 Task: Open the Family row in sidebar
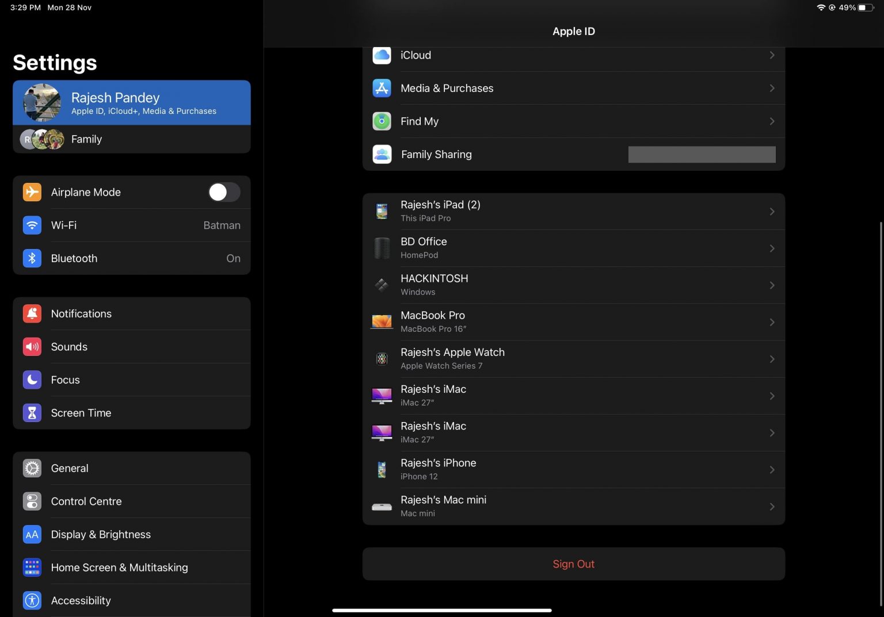132,139
